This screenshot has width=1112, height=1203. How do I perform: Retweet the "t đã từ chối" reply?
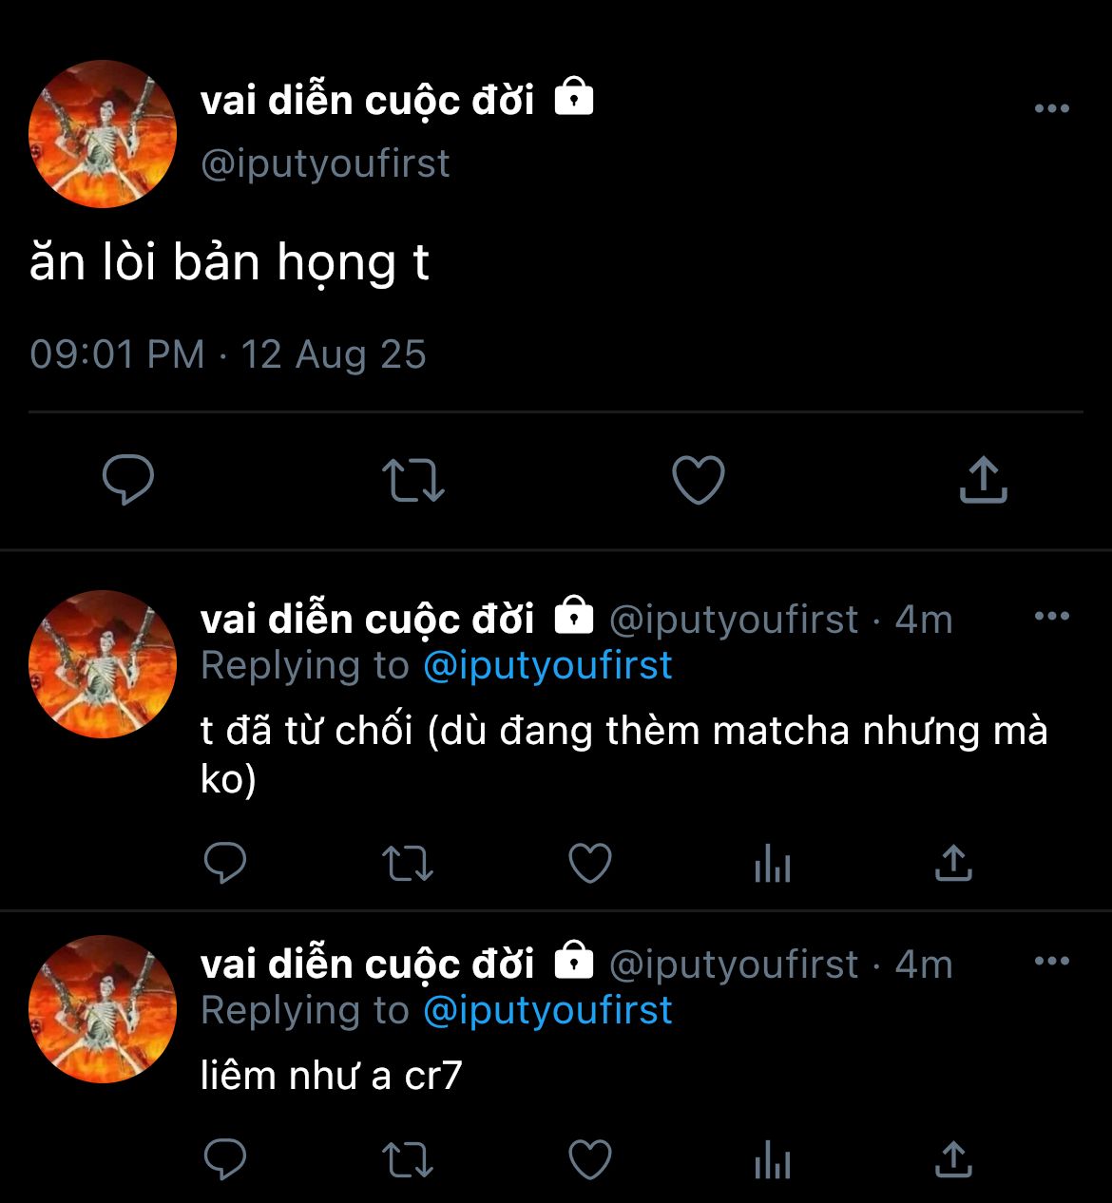408,864
